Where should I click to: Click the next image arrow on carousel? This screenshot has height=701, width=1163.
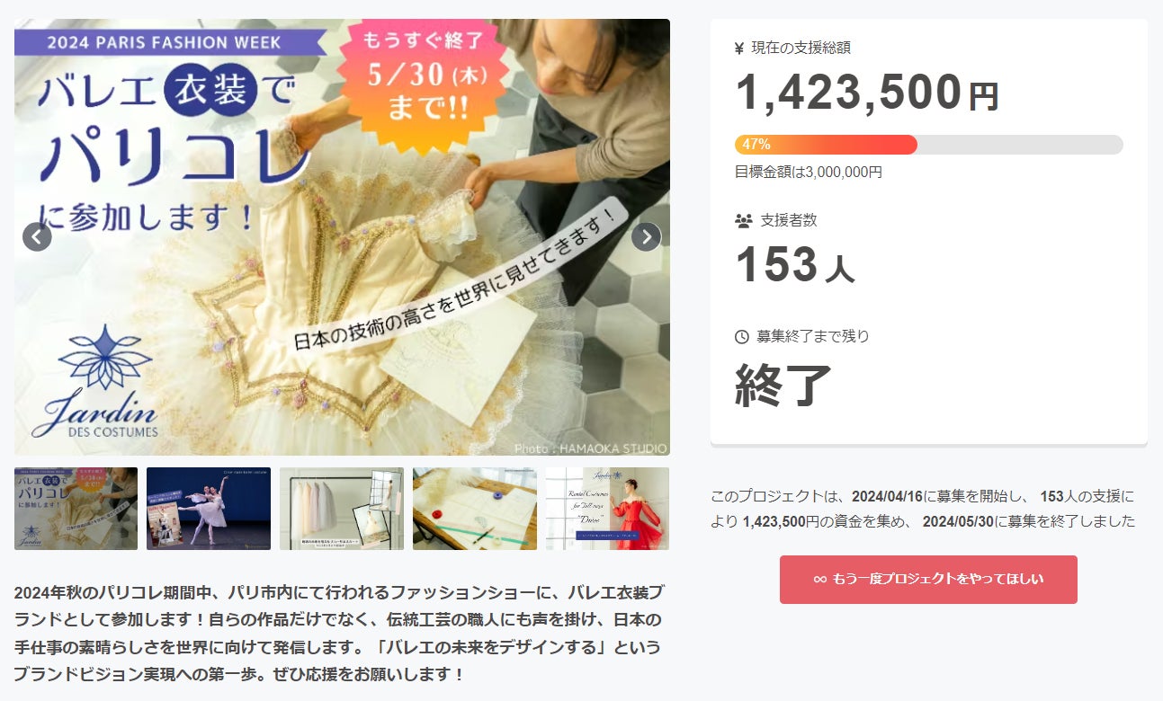(x=646, y=236)
